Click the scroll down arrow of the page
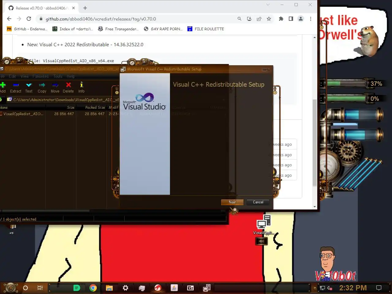 315,207
